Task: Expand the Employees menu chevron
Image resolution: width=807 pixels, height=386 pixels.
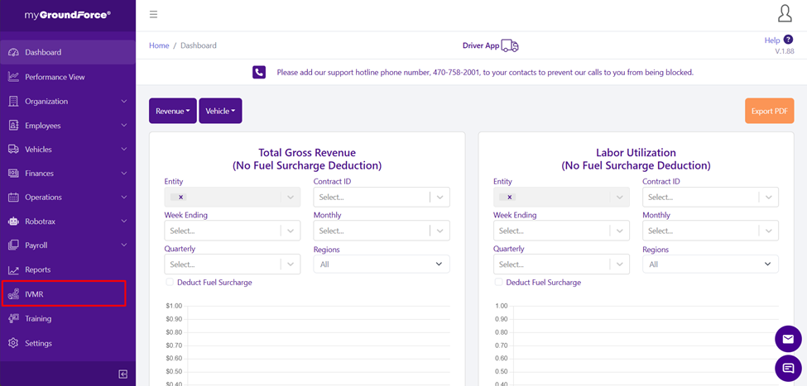Action: [123, 126]
